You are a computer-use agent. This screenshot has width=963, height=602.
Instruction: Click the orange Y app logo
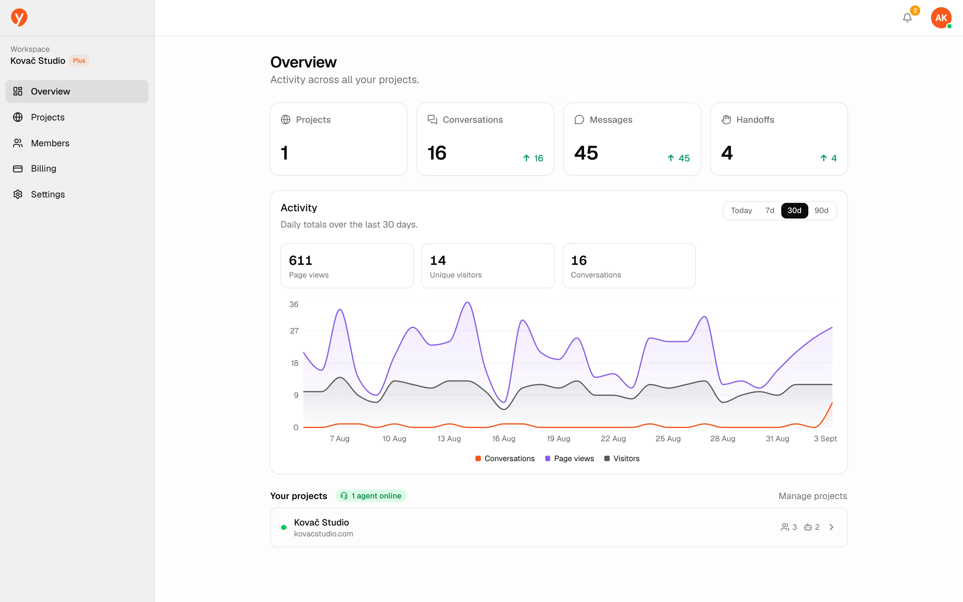[19, 17]
